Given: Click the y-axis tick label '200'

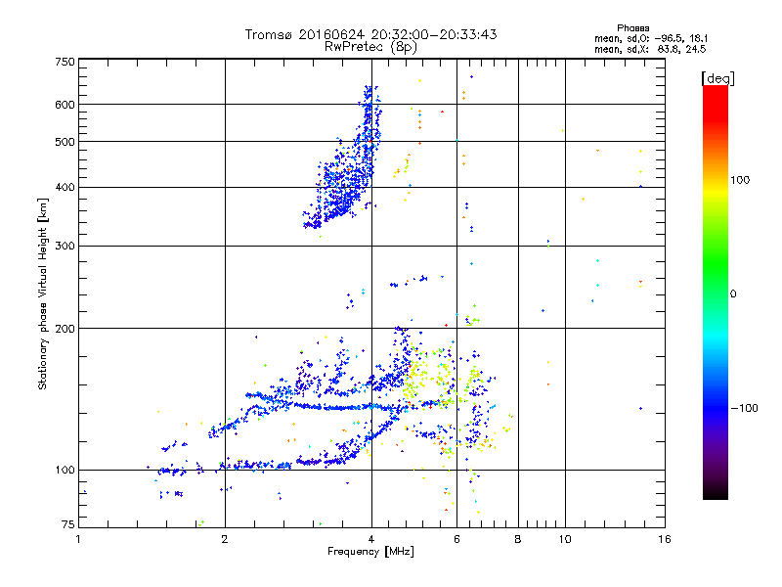Looking at the screenshot, I should (x=65, y=329).
